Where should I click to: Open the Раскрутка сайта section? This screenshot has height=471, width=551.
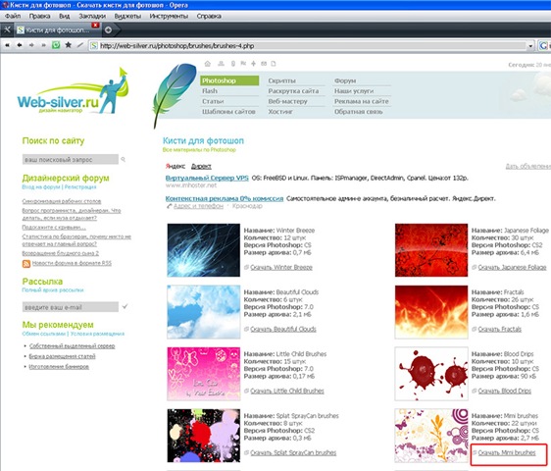[x=293, y=90]
